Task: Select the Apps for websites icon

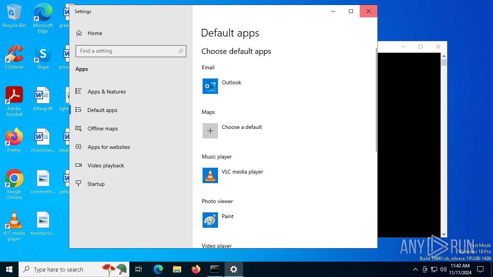Action: [x=79, y=147]
